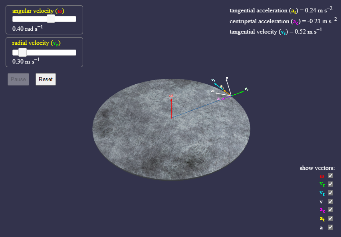Uncheck the at vector checkbox
Viewport: 341px width, 237px height.
[330, 218]
